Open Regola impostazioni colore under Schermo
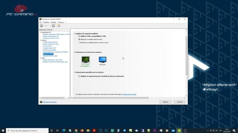 (51, 44)
